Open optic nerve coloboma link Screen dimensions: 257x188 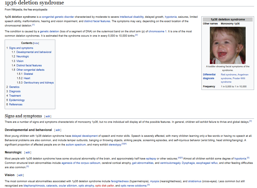pos(133,186)
